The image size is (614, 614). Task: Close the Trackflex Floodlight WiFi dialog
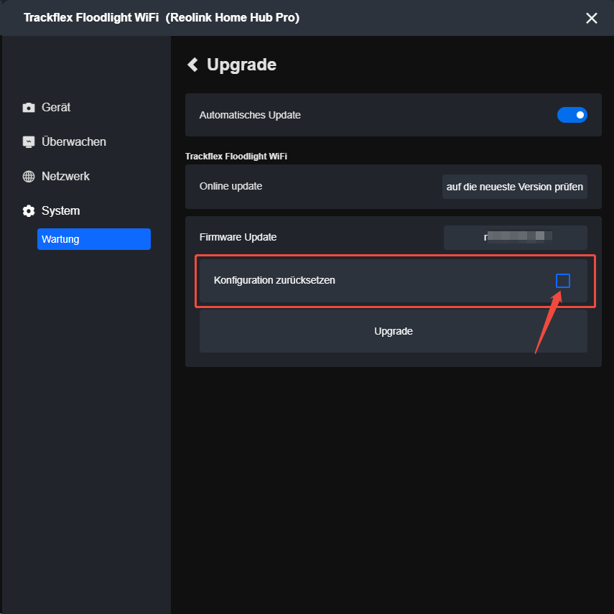pyautogui.click(x=591, y=18)
